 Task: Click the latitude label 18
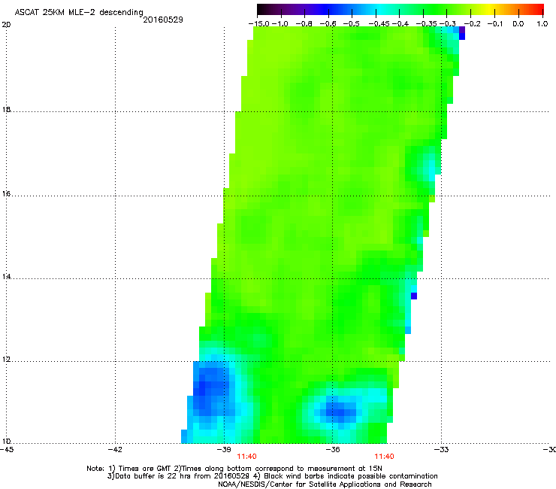(x=6, y=109)
